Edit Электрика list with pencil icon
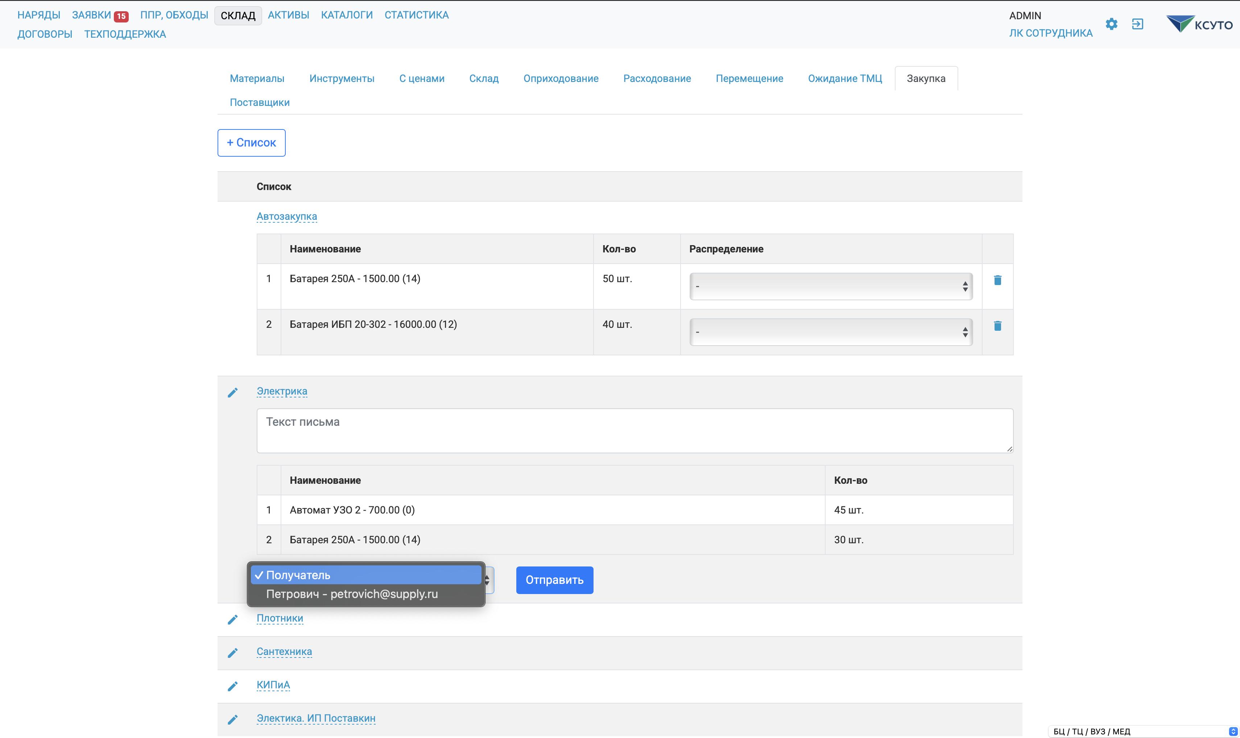Image resolution: width=1240 pixels, height=738 pixels. 233,392
